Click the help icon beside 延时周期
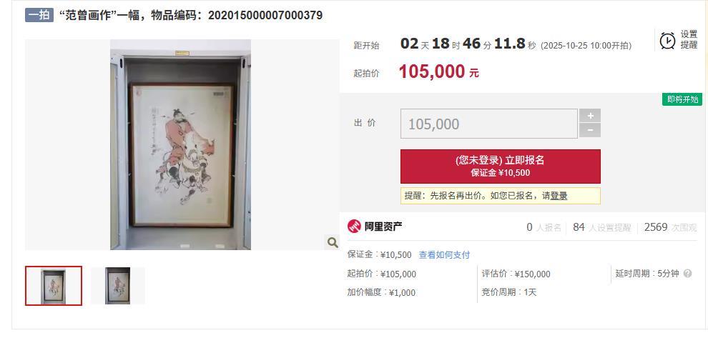This screenshot has height=343, width=708. (x=688, y=274)
